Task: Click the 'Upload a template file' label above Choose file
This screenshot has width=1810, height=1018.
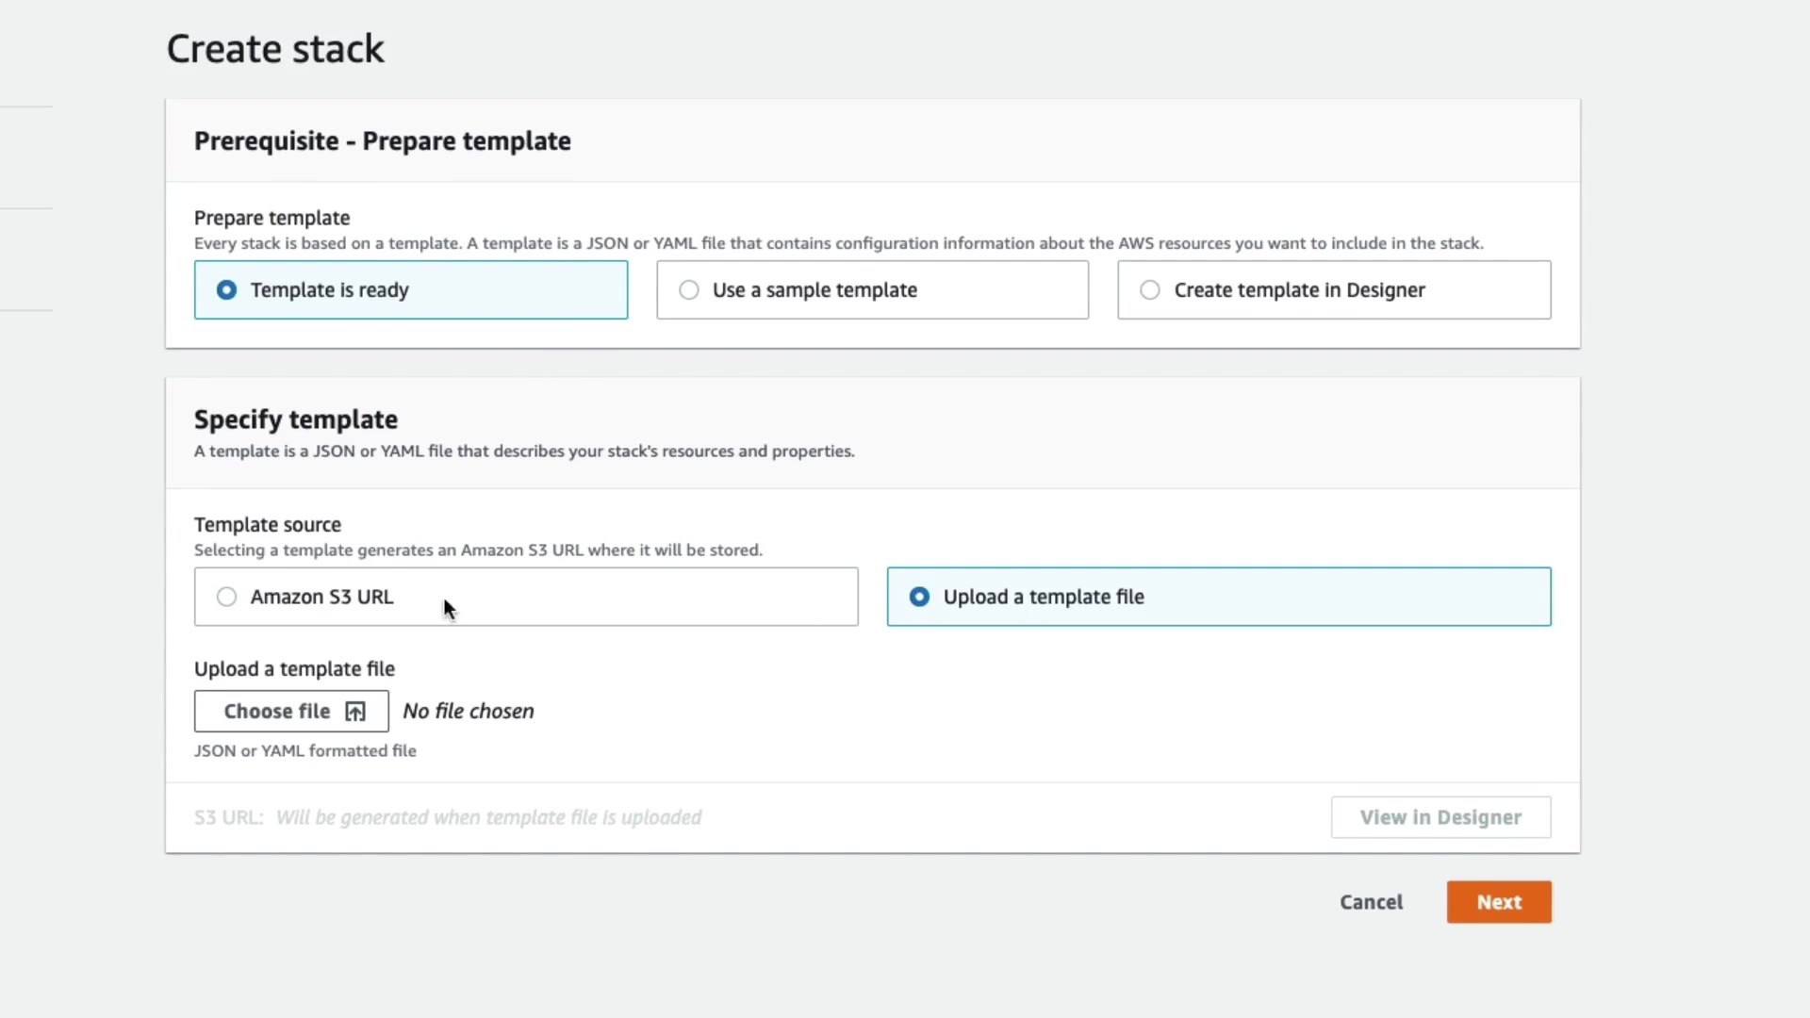Action: pyautogui.click(x=294, y=669)
